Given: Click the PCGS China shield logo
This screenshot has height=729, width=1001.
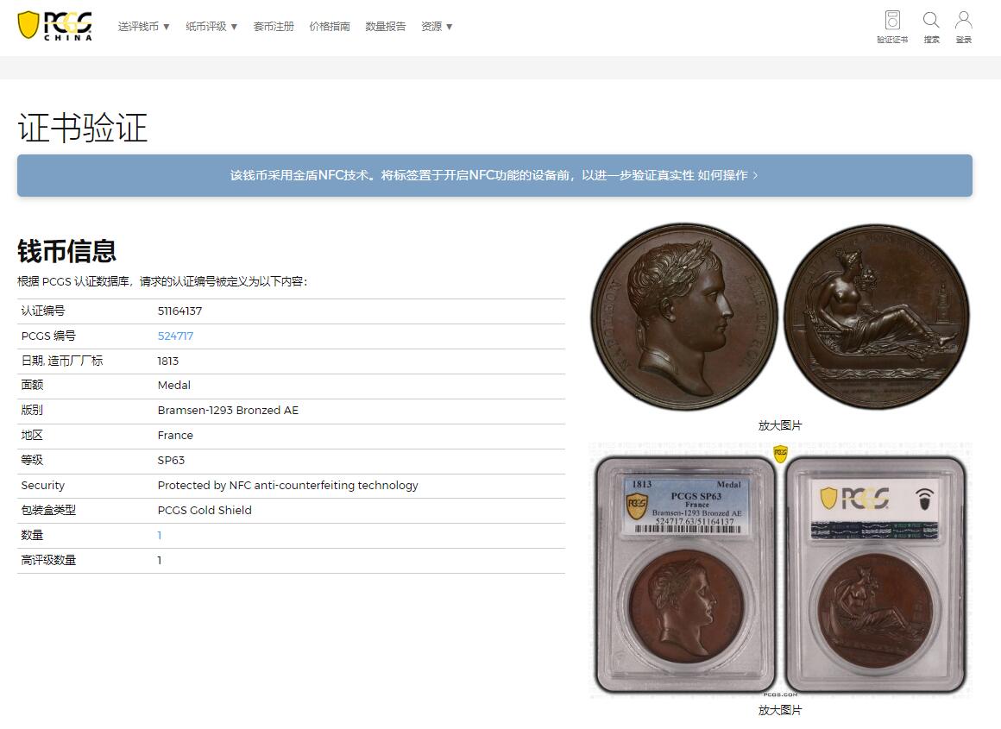Looking at the screenshot, I should click(x=54, y=26).
